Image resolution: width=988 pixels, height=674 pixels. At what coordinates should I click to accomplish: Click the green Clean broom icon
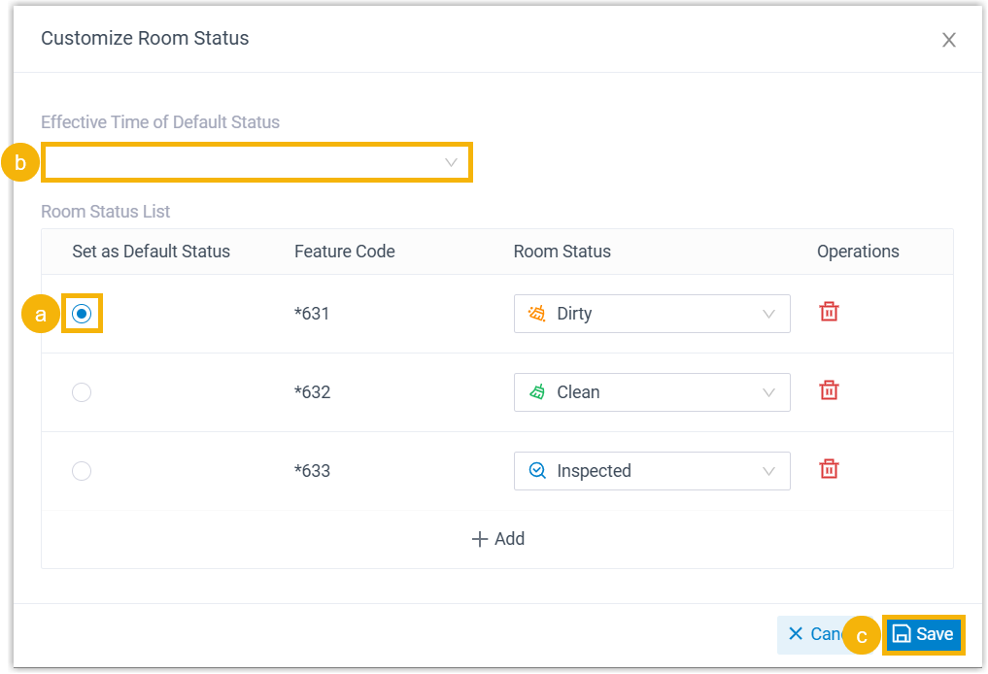[x=536, y=392]
